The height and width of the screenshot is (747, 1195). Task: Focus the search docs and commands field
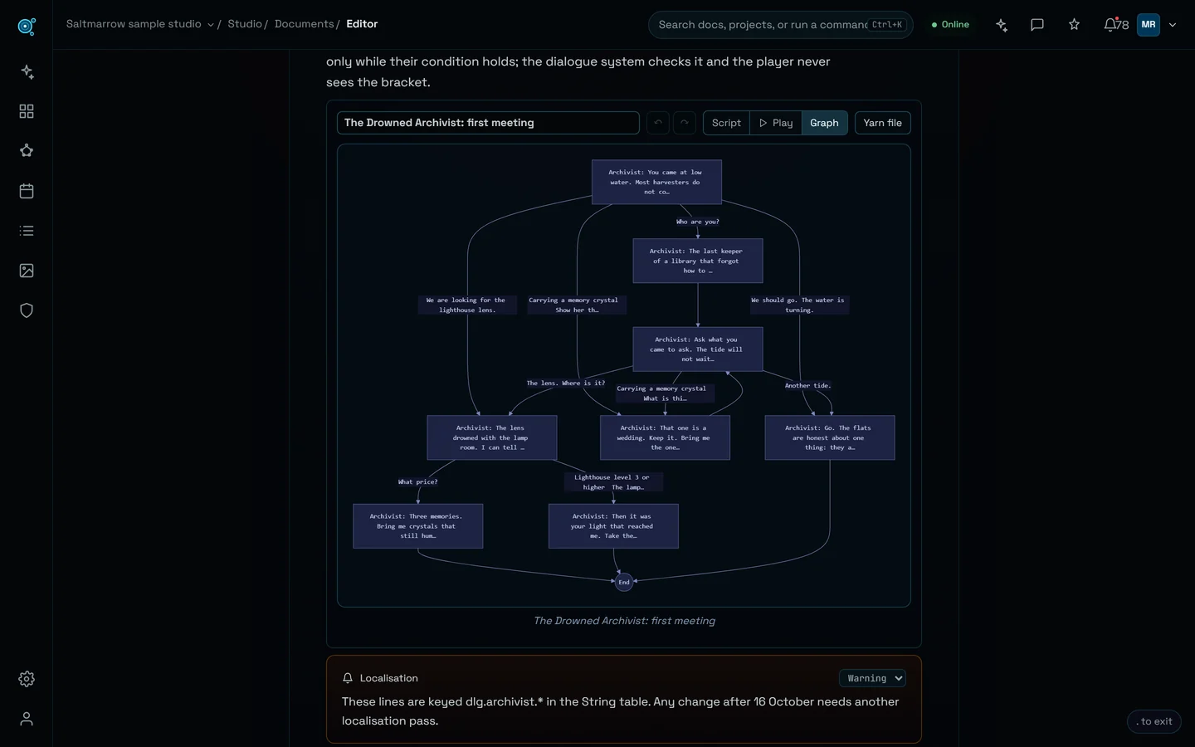pyautogui.click(x=780, y=25)
